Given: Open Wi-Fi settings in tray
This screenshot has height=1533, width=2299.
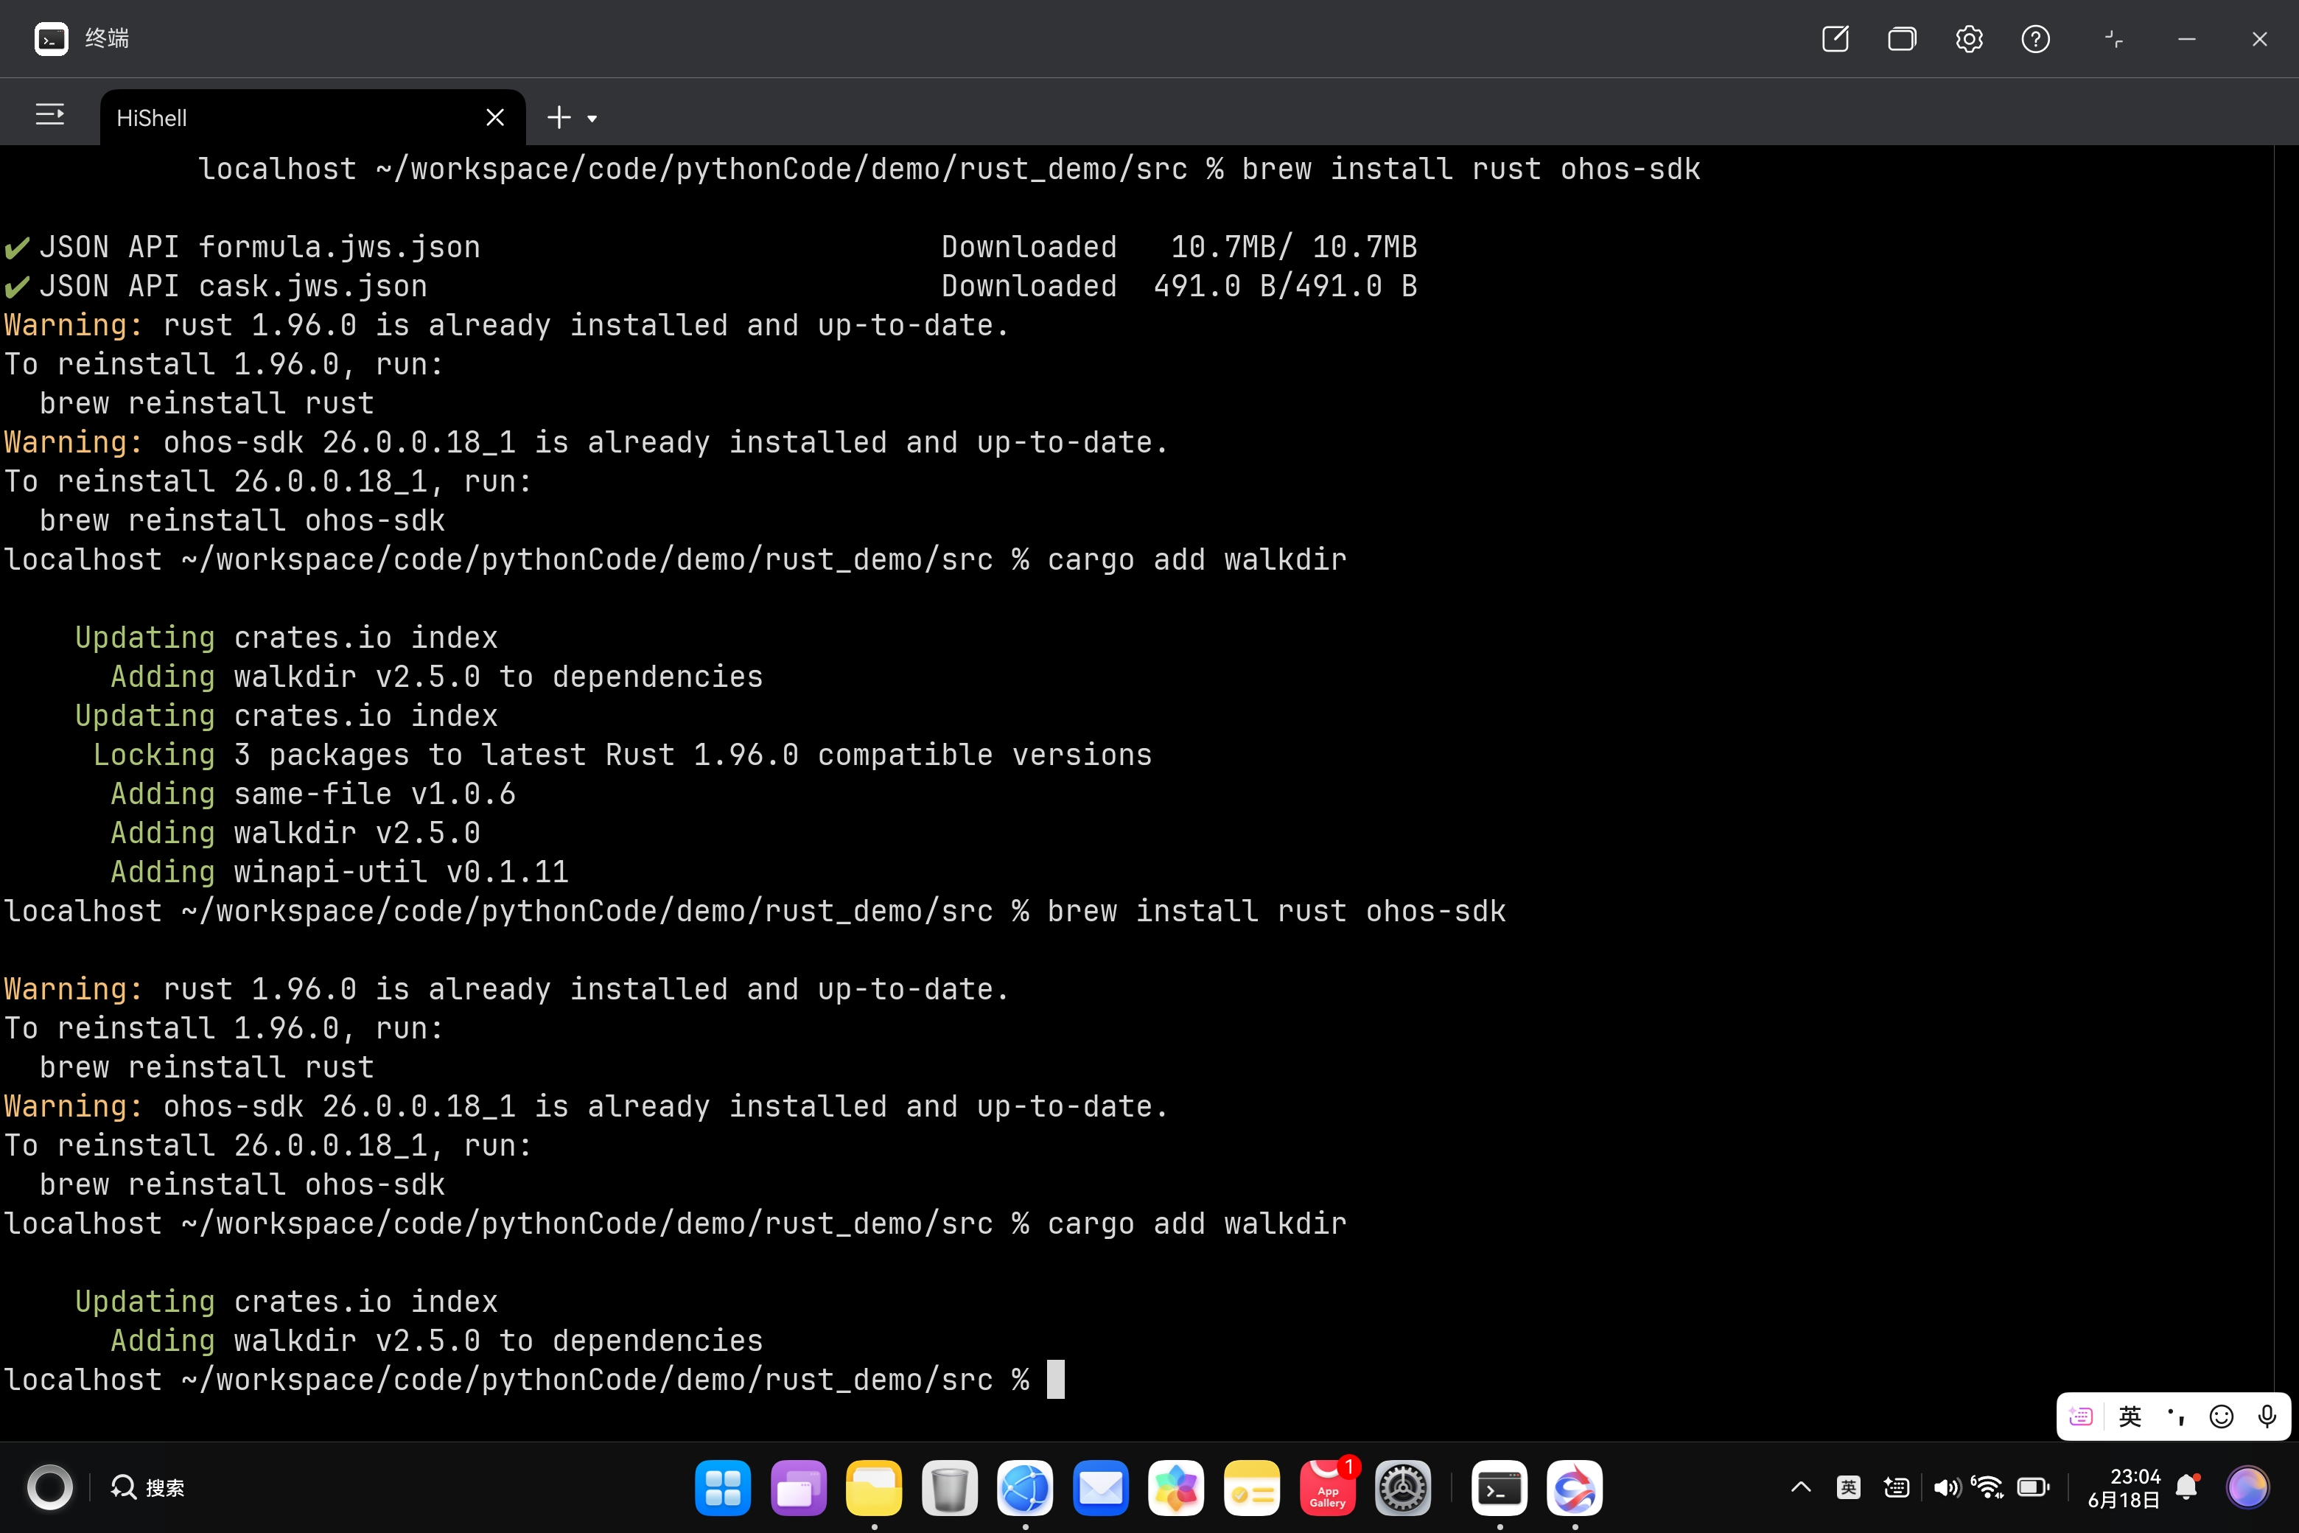Looking at the screenshot, I should [1987, 1487].
